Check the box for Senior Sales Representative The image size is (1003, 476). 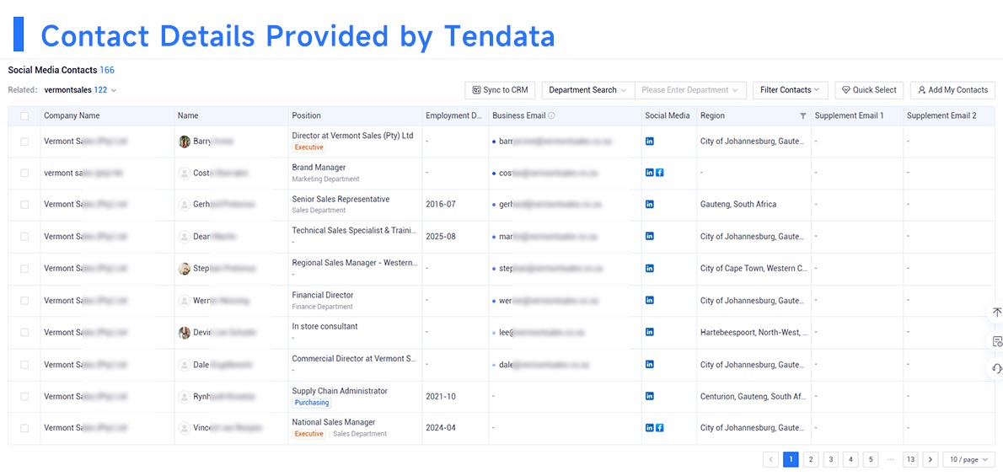[x=24, y=205]
